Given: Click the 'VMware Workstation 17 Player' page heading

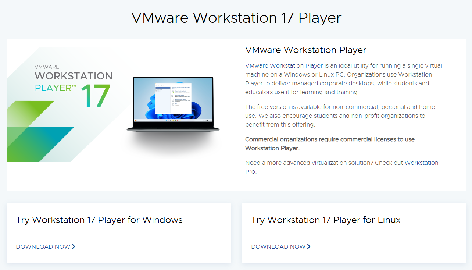Looking at the screenshot, I should pos(236,18).
